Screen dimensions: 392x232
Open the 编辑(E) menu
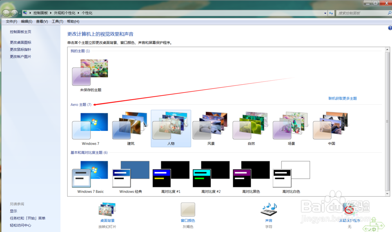pyautogui.click(x=27, y=22)
